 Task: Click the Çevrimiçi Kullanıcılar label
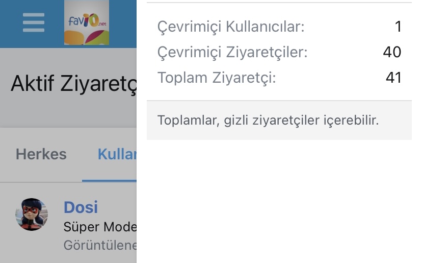(x=231, y=27)
